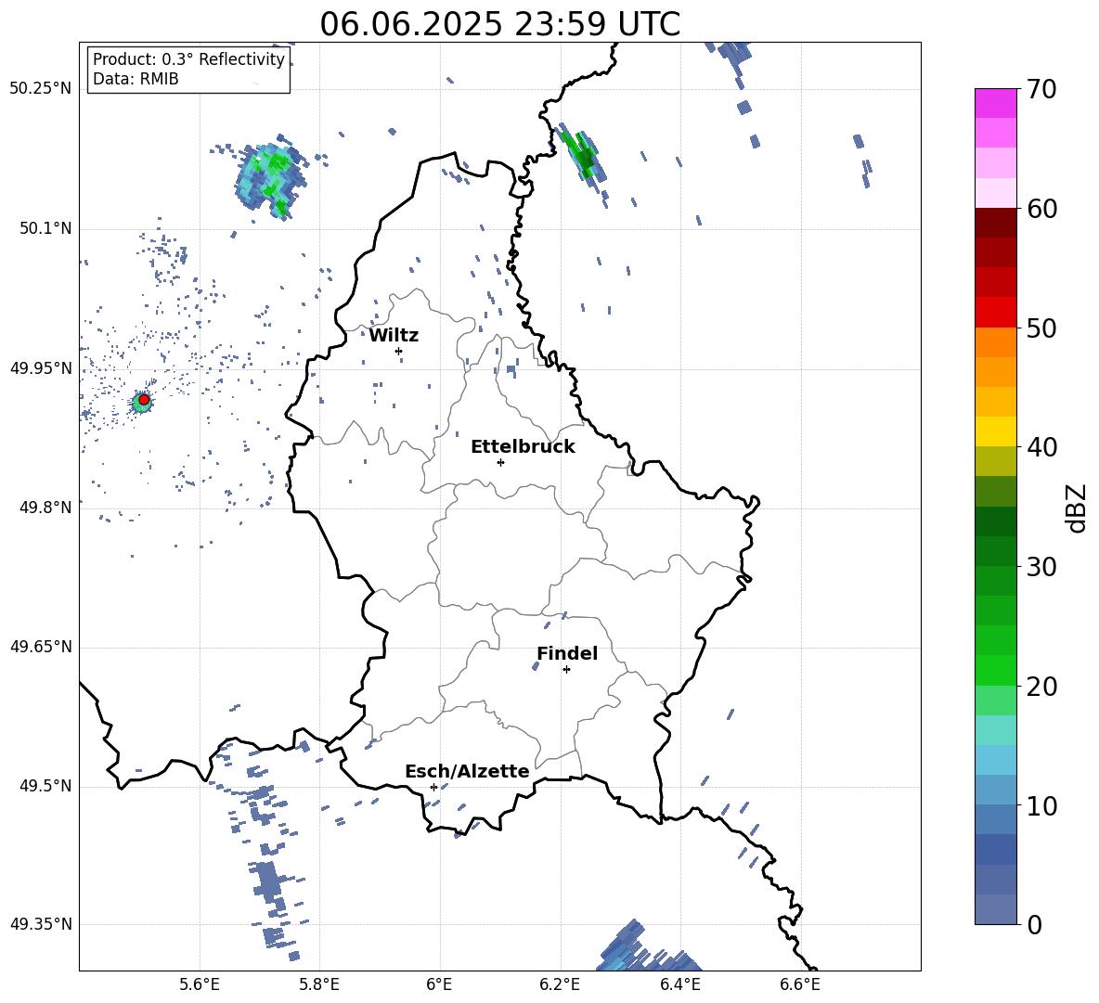Click the colorbar value 70
Screen dimensions: 1099x1003
pos(1041,90)
